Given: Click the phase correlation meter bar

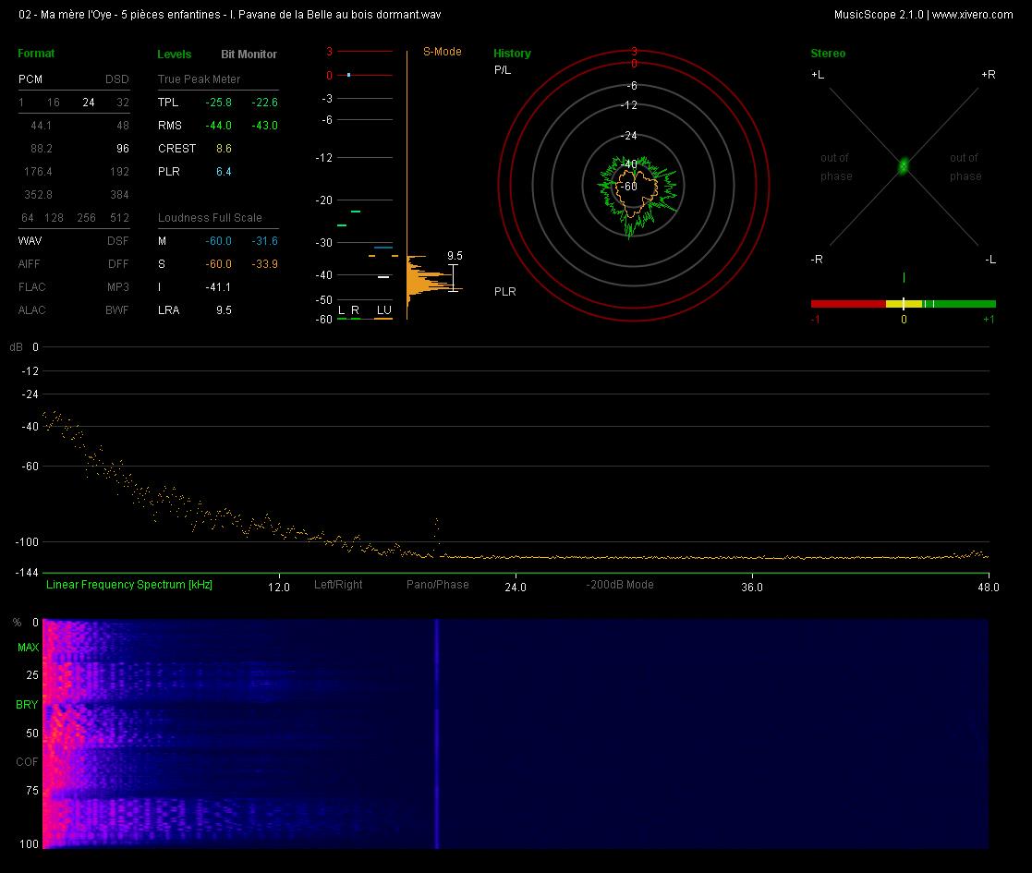Looking at the screenshot, I should (903, 304).
